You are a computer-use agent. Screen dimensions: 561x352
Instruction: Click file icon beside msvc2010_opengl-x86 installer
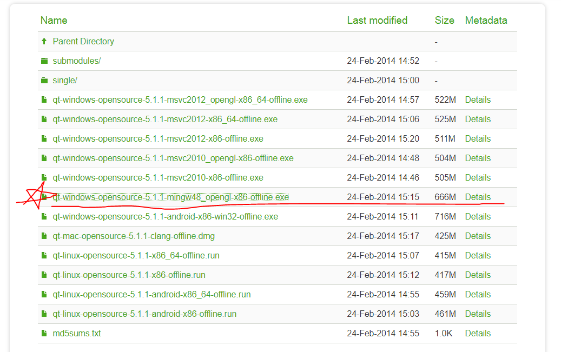[44, 158]
